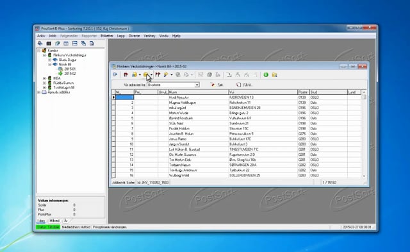Click the blue exit-arrow icon in job window toolbar

115,75
